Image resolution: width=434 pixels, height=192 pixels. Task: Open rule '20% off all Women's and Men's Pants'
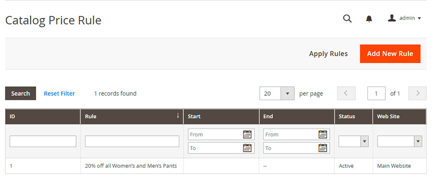coord(131,166)
